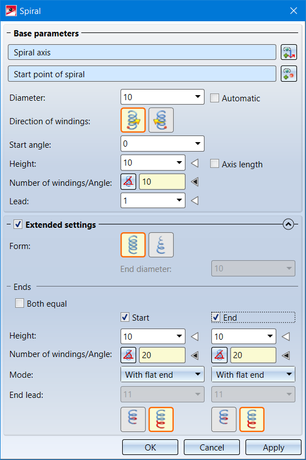Select the red-tipped Start end-style icon
306x460 pixels.
pos(161,419)
